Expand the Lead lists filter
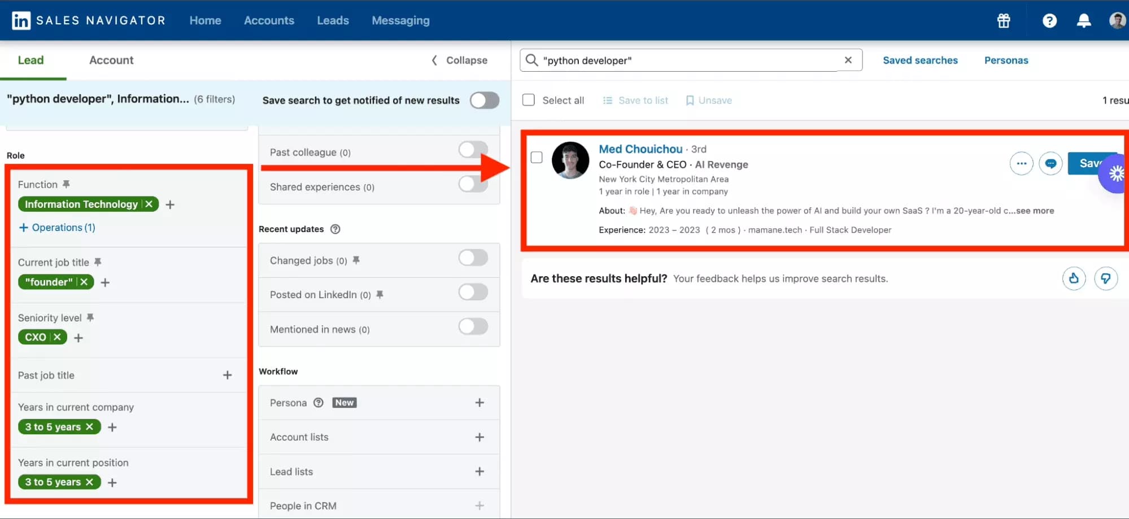Viewport: 1129px width, 519px height. pyautogui.click(x=480, y=471)
